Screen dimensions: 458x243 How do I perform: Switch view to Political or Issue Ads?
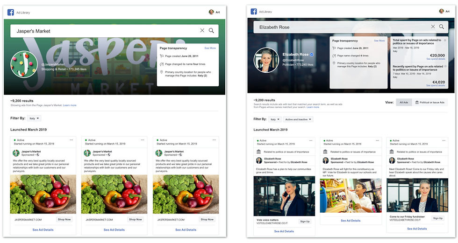coord(429,102)
